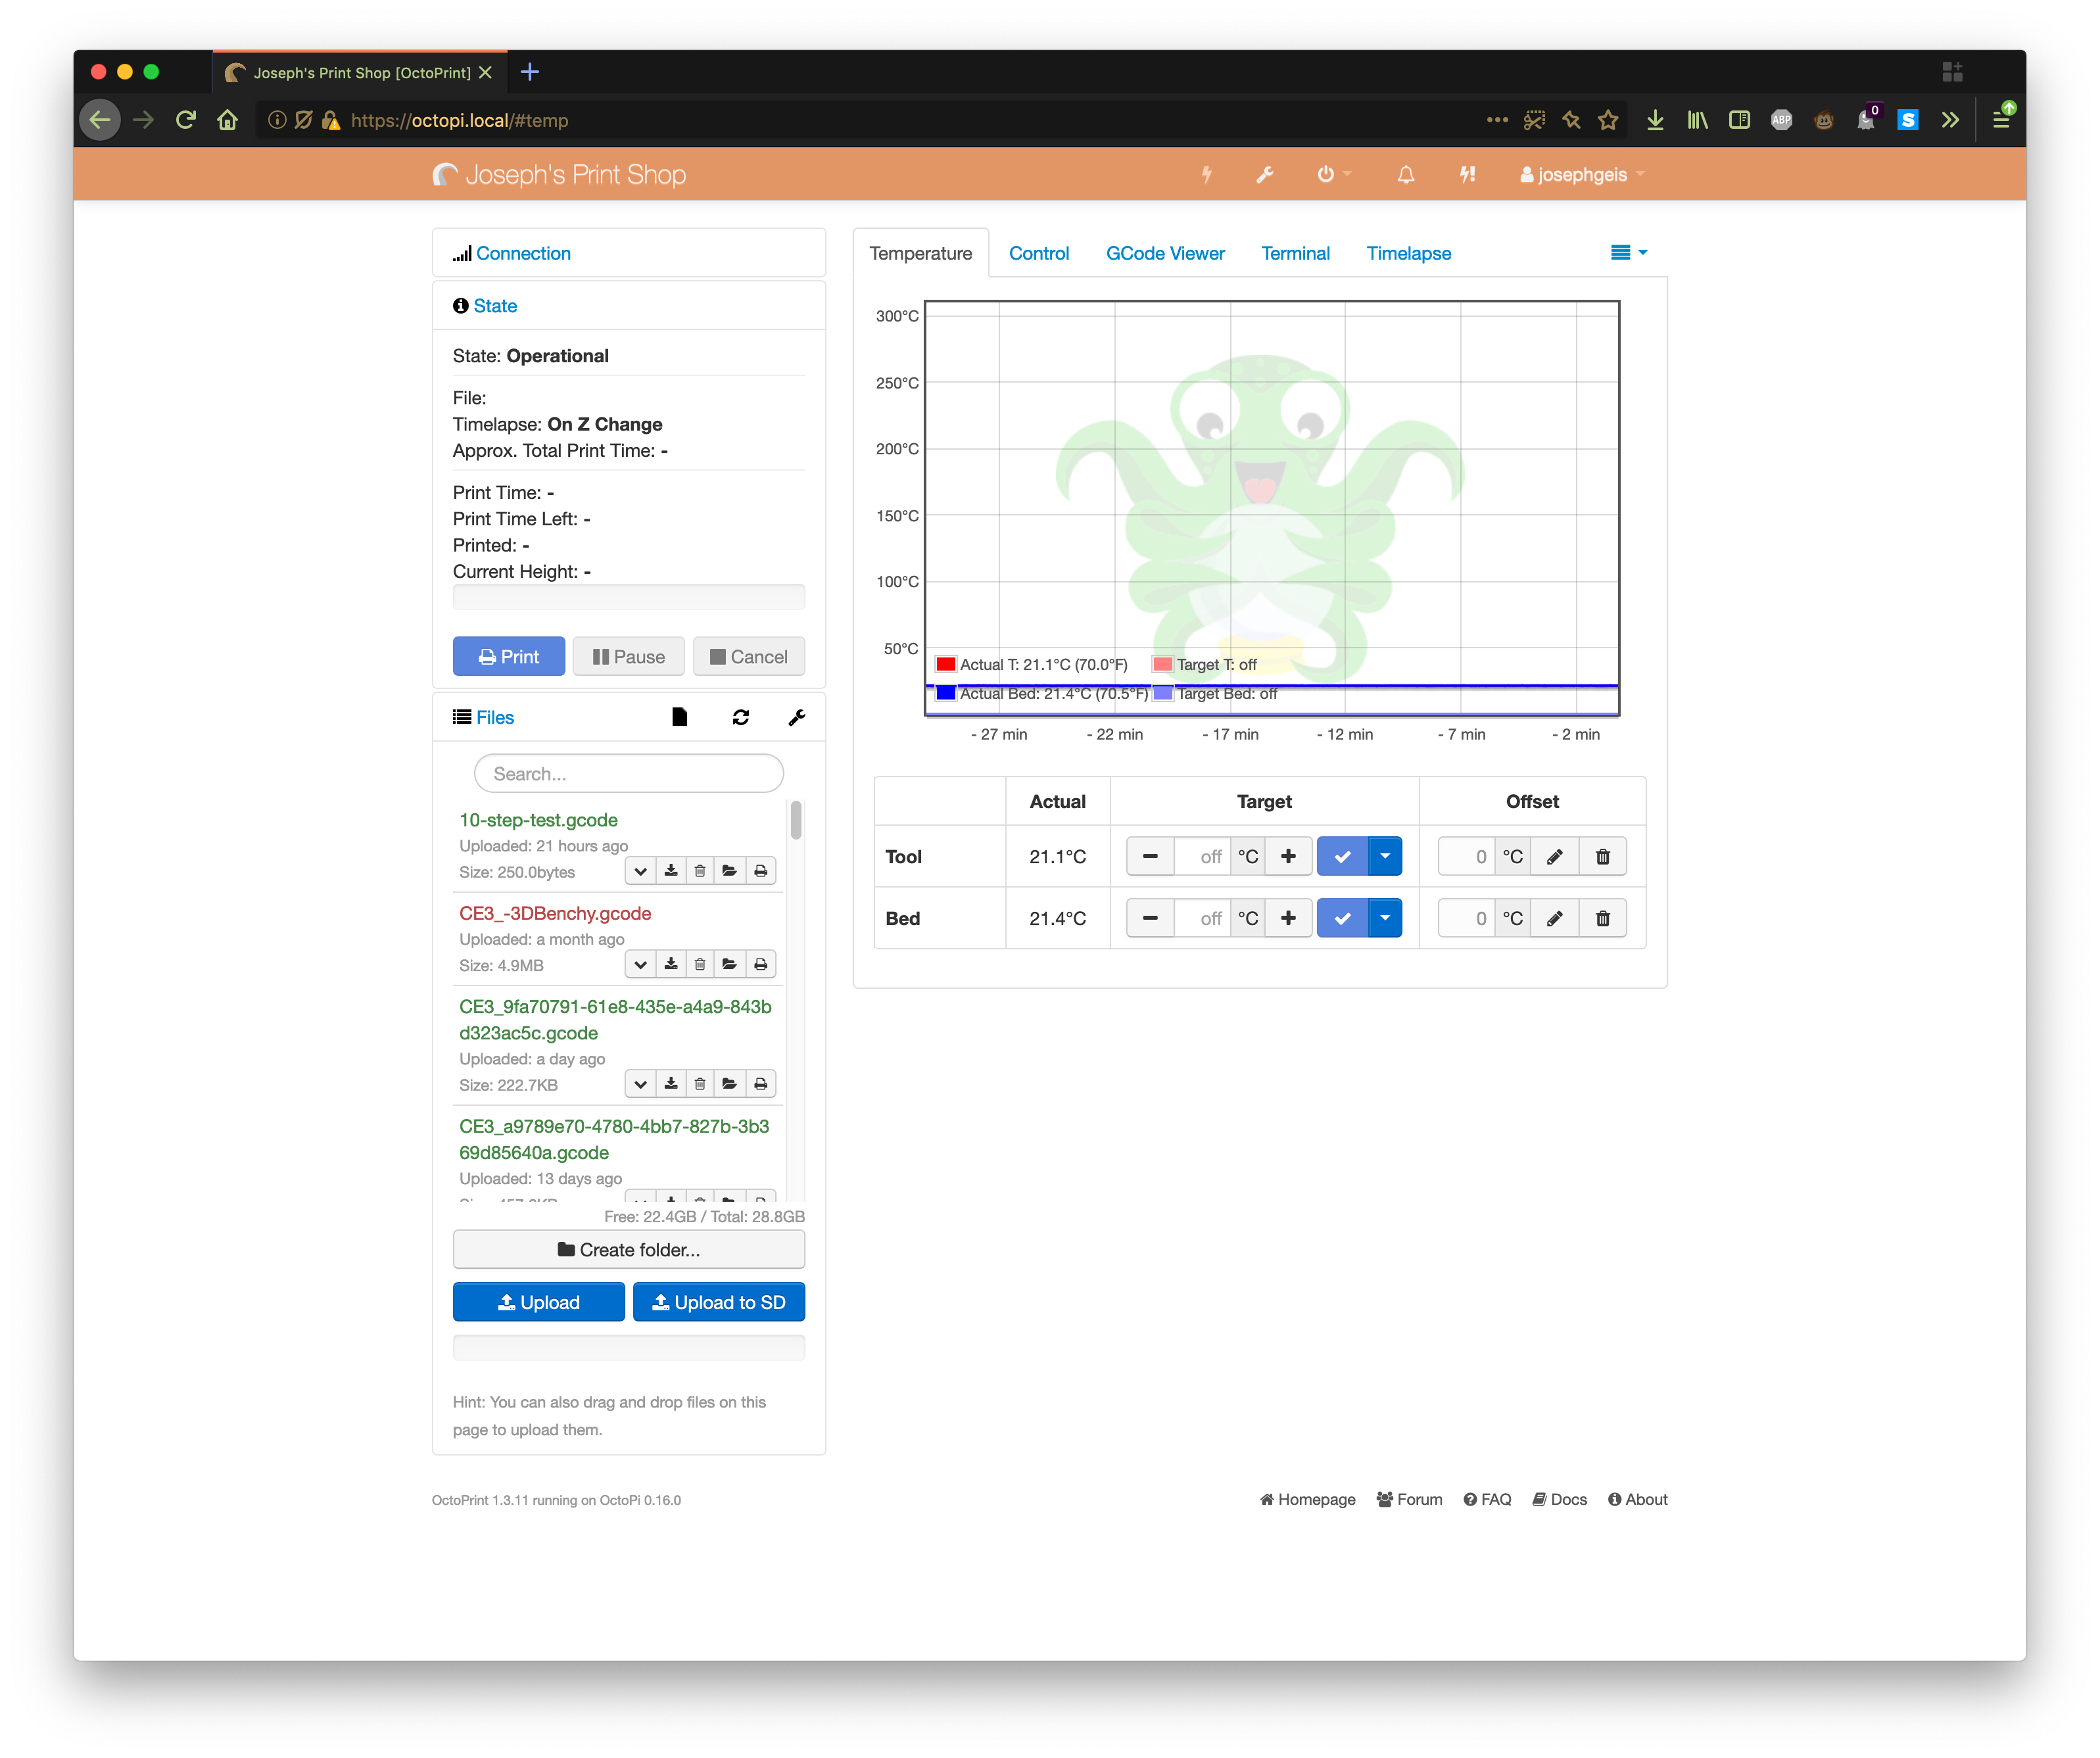The width and height of the screenshot is (2100, 1758).
Task: Click the Actual Bed blue color swatch
Action: tap(945, 693)
